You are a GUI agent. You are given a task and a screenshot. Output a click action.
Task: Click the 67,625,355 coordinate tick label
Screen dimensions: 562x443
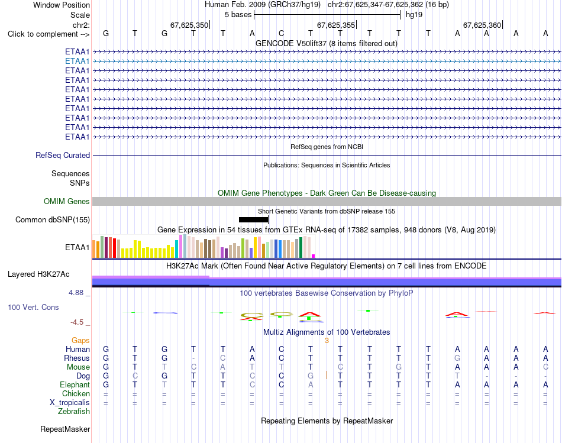click(336, 25)
